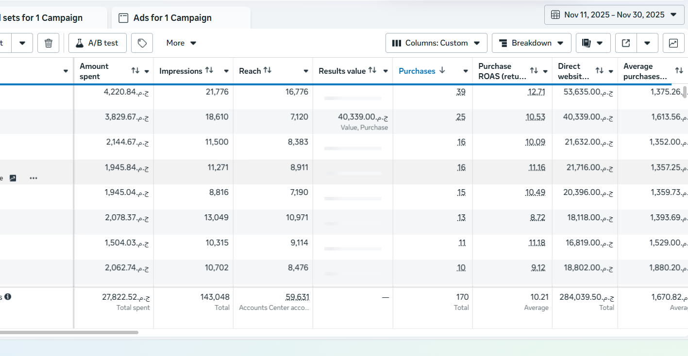Expand the Breakdown dropdown

click(531, 43)
